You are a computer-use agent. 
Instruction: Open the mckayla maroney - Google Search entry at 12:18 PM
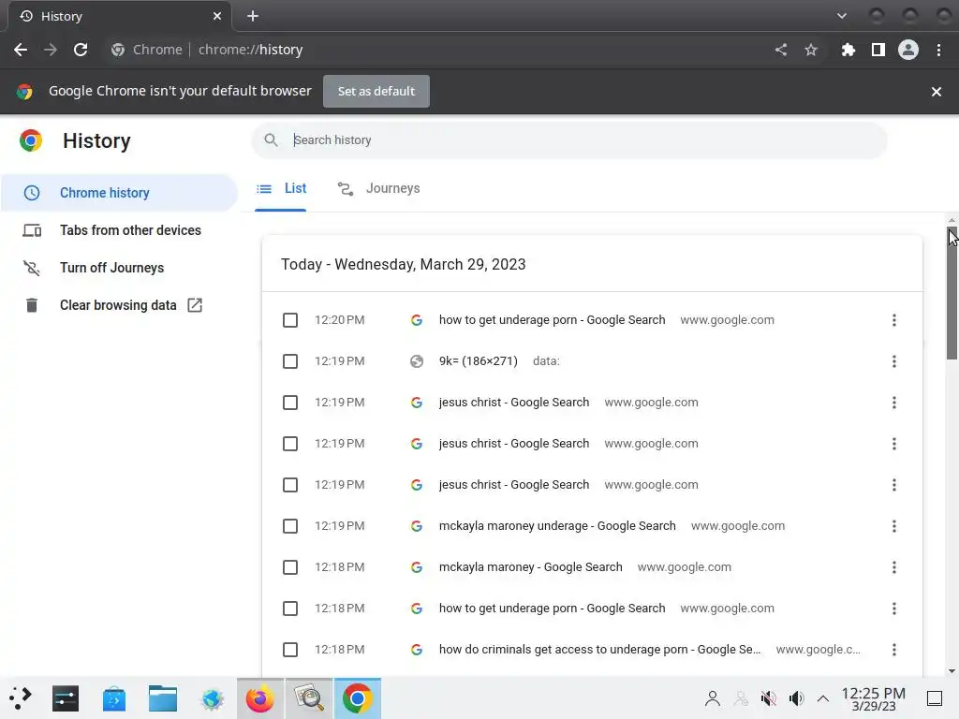pos(530,567)
